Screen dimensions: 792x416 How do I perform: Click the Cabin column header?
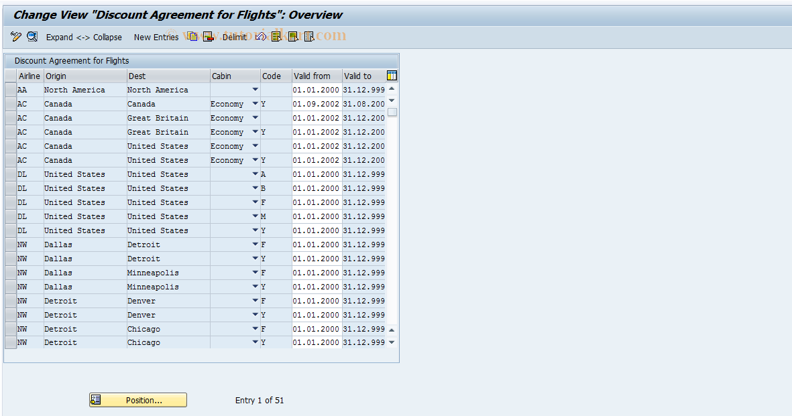coord(235,76)
